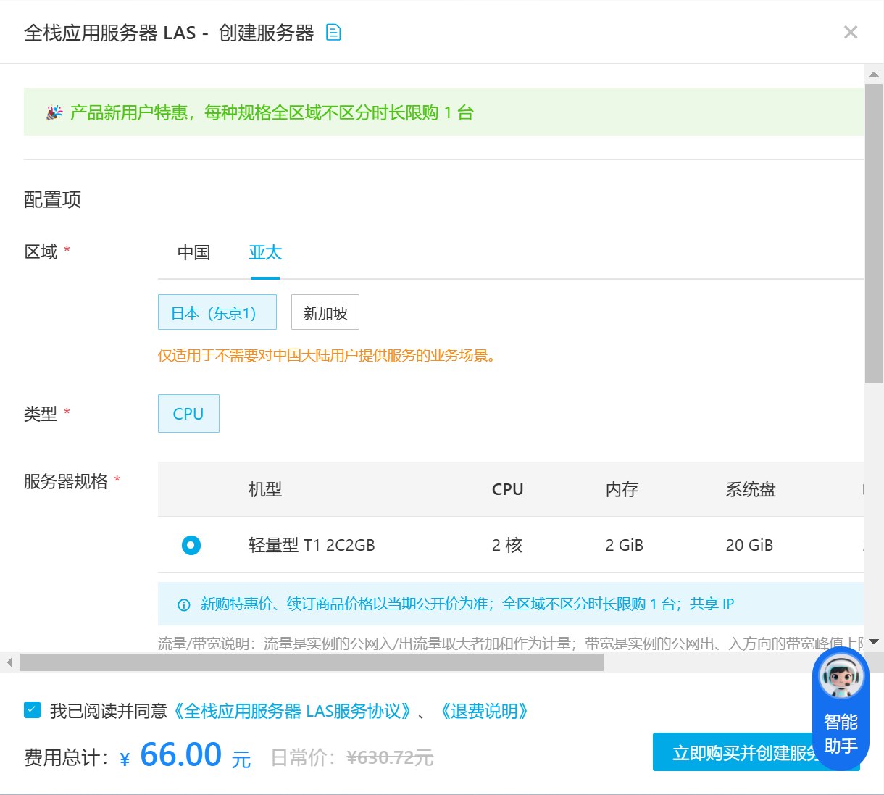Click the info icon in the promotion notice bar
Screen dimensions: 884x795
pos(182,604)
